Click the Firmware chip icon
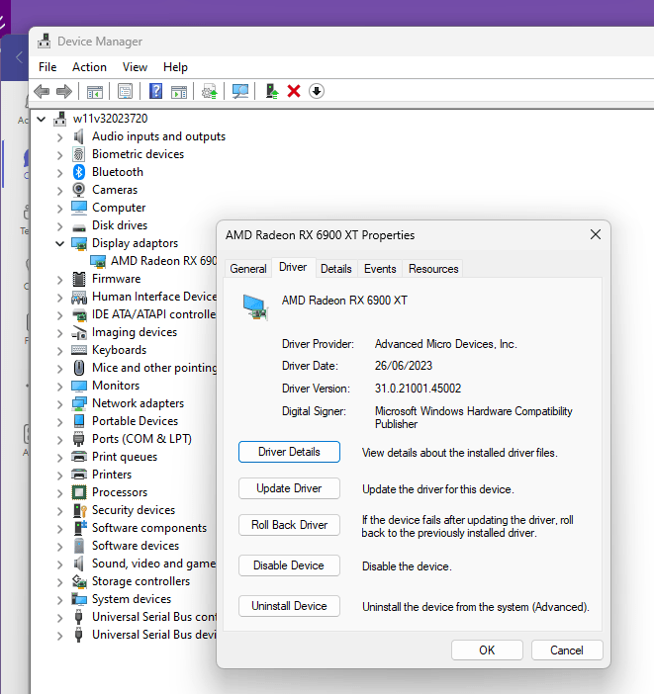This screenshot has width=654, height=694. (x=79, y=279)
